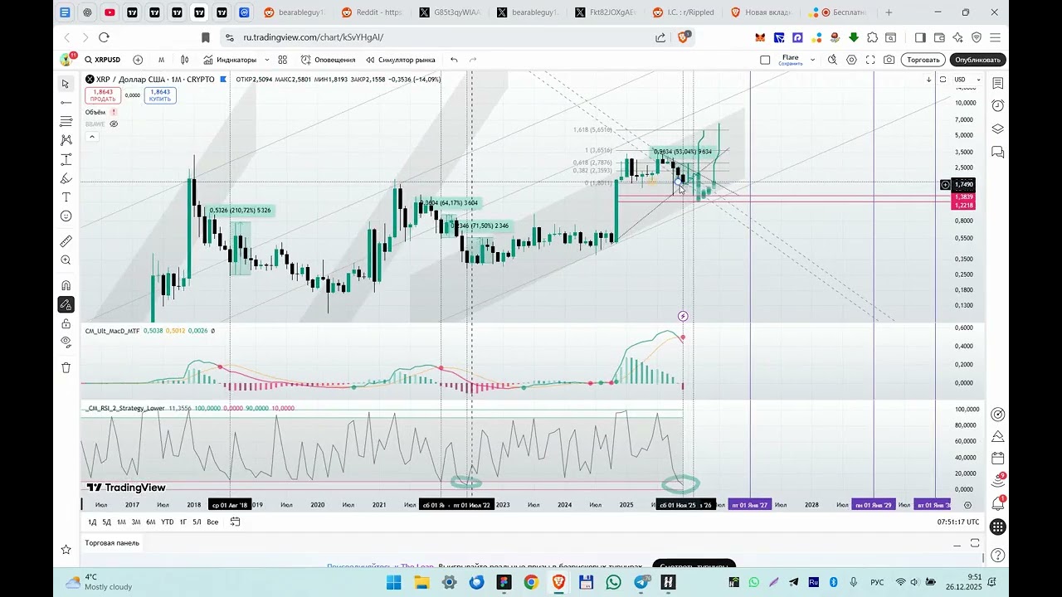The height and width of the screenshot is (597, 1062).
Task: Click the remove objects trash icon
Action: click(x=66, y=367)
